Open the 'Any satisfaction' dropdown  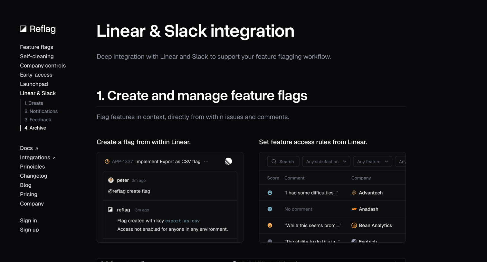(x=326, y=162)
